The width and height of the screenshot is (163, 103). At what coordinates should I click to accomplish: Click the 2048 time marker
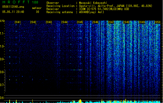point(126,22)
